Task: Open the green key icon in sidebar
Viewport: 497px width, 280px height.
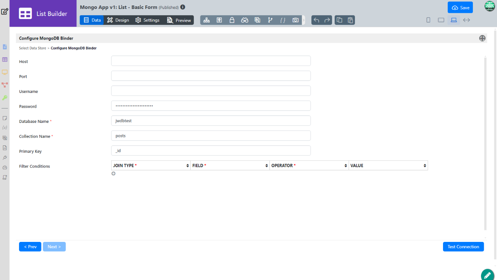Action: tap(5, 98)
